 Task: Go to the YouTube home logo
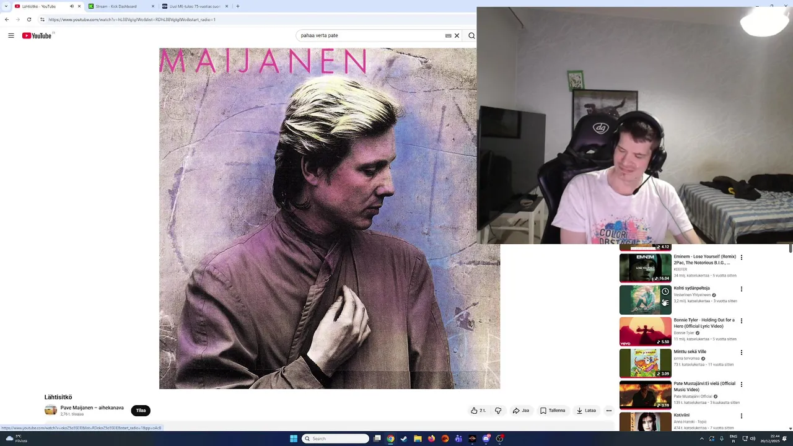37,36
